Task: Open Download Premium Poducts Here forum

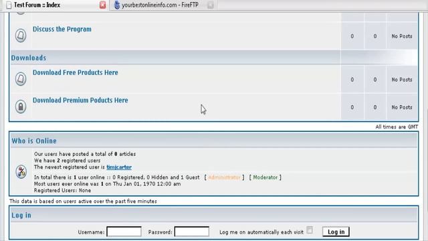Action: point(80,100)
